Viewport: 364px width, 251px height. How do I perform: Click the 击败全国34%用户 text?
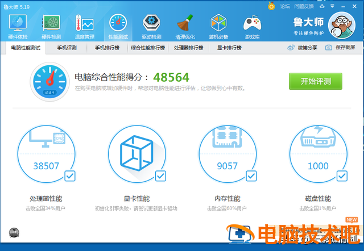[45, 208]
